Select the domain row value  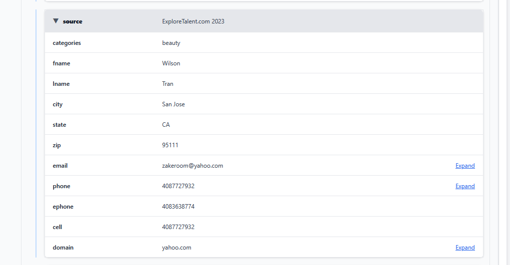[x=176, y=248]
